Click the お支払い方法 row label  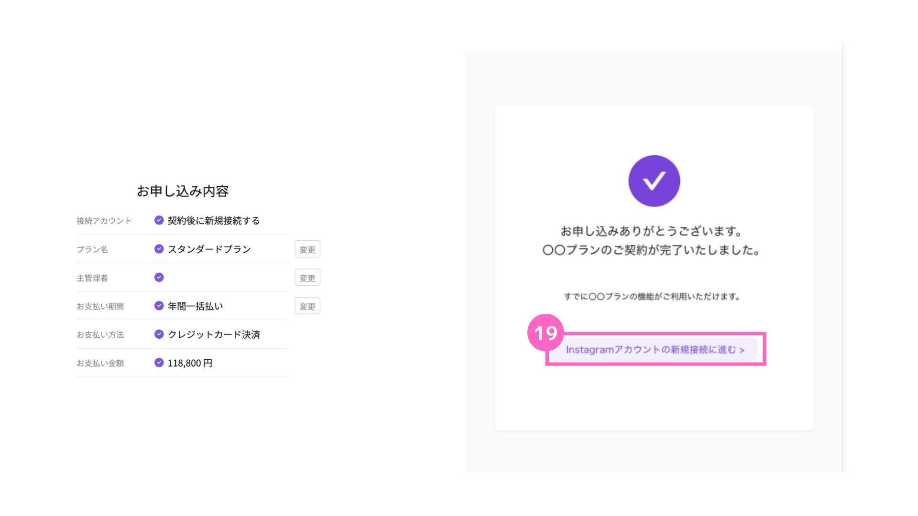[100, 335]
